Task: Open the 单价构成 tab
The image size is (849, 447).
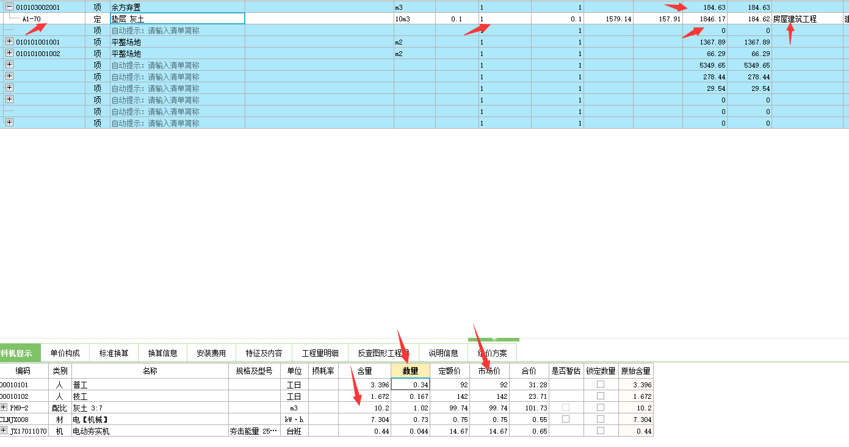Action: [65, 353]
